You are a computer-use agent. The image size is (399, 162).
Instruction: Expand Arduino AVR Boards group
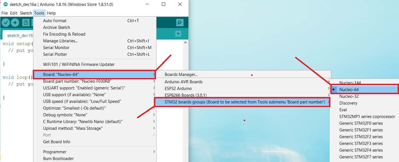(243, 82)
